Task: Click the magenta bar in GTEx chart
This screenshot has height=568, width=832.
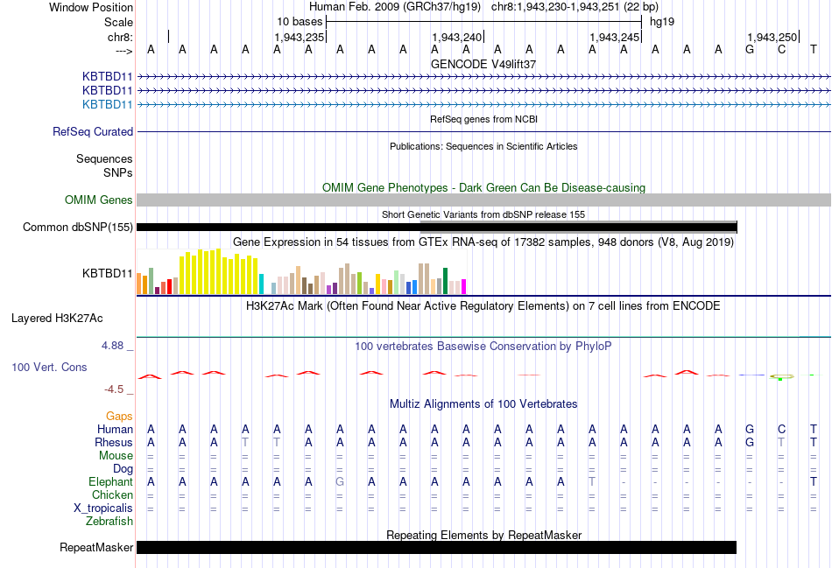Action: (x=464, y=287)
